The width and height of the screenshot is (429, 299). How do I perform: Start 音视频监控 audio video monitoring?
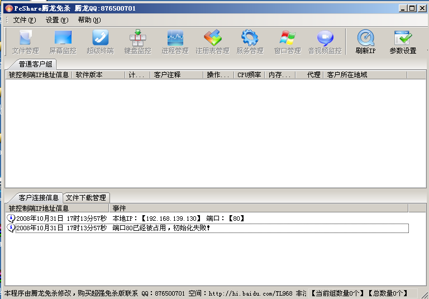pos(325,42)
